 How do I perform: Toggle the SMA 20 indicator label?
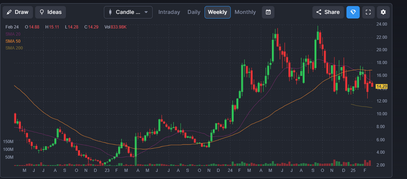tap(13, 34)
